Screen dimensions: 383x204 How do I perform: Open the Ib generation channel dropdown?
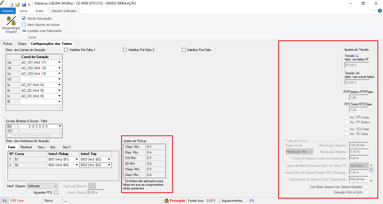59,91
